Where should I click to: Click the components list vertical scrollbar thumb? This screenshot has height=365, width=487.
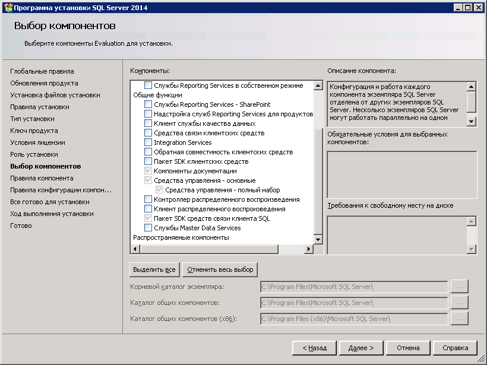click(x=318, y=181)
